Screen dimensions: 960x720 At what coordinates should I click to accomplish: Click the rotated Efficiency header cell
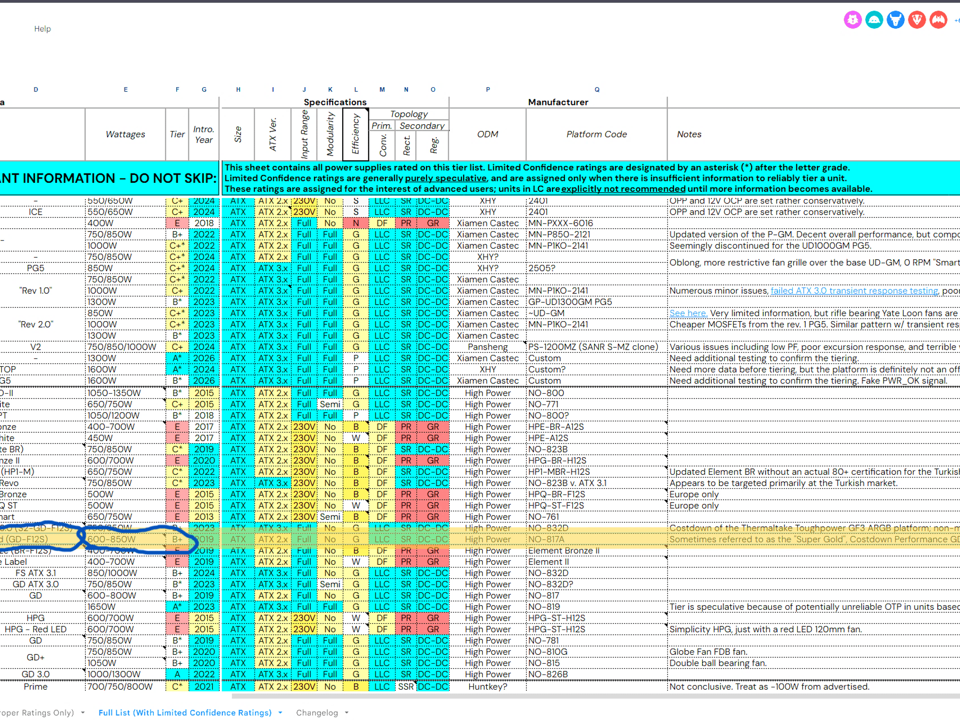pyautogui.click(x=356, y=135)
